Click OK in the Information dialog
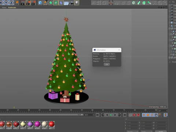Screen dimensions: 176x132 point(107,65)
